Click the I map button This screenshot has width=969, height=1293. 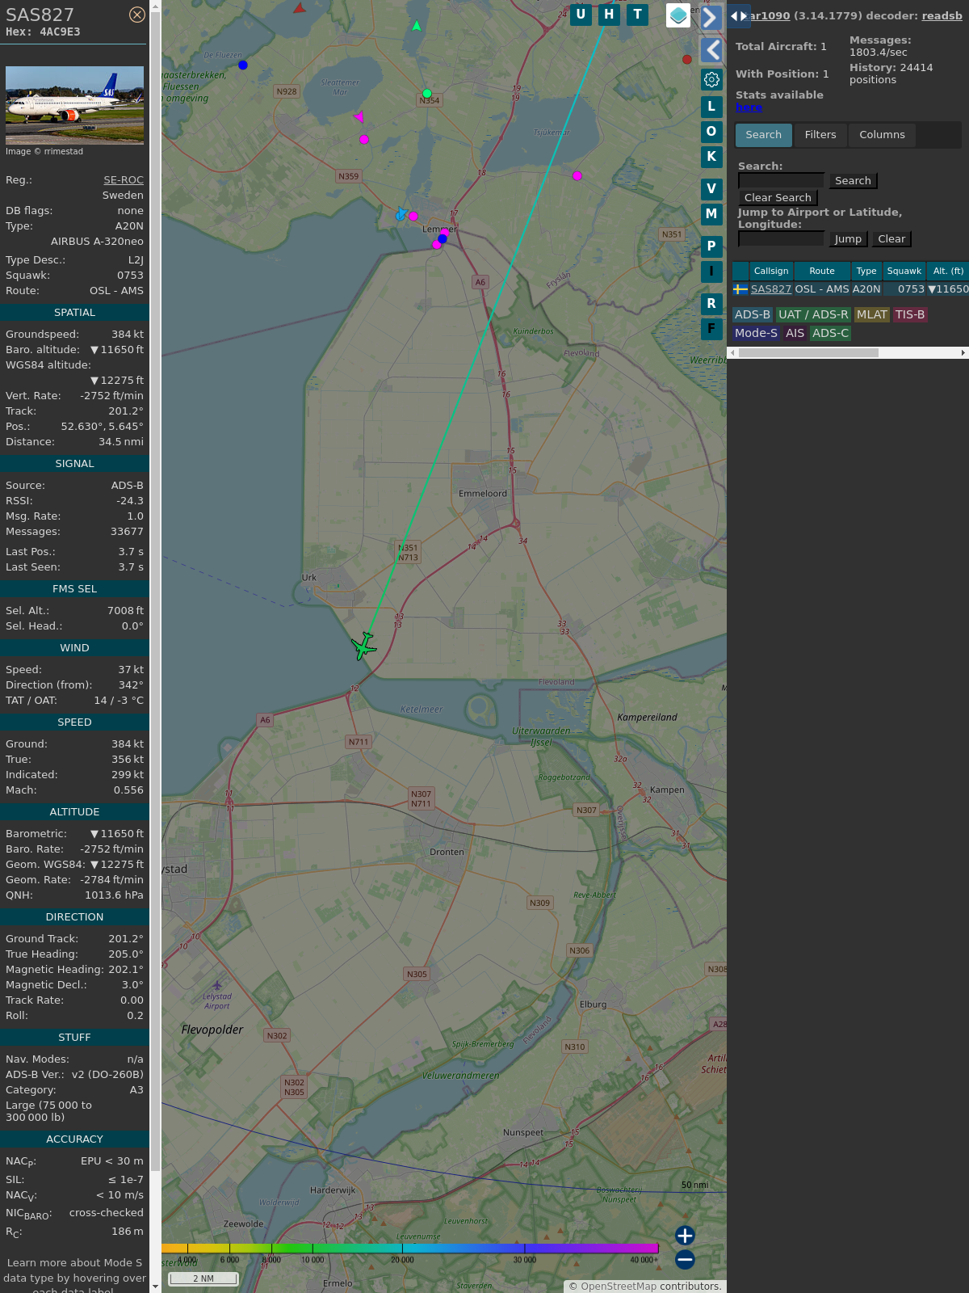(711, 272)
